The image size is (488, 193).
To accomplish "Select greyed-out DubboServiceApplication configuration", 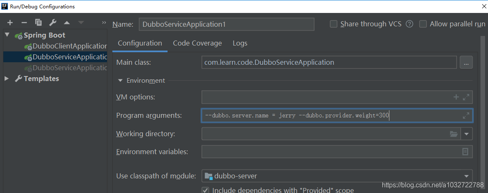I will 66,68.
